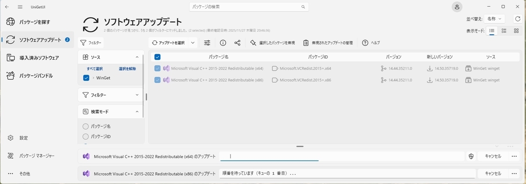Click 選択を解除 link under sources
Screen dimensions: 526x184
coord(127,69)
